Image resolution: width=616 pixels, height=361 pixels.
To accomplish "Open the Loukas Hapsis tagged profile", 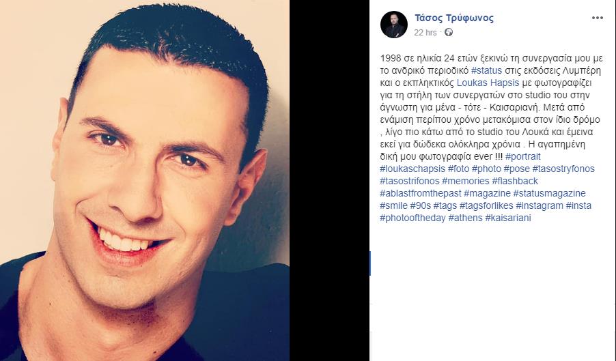I will pyautogui.click(x=488, y=83).
